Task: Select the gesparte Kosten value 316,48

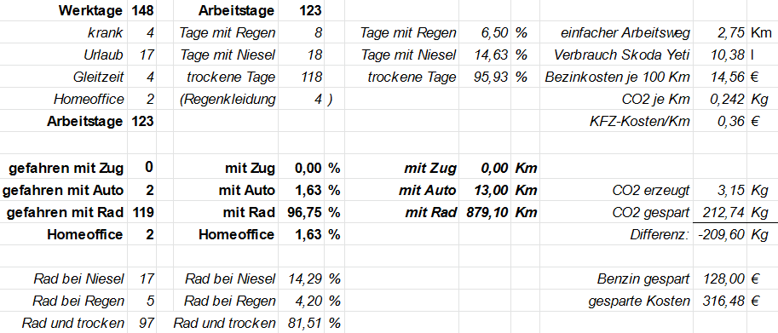Action: point(720,301)
